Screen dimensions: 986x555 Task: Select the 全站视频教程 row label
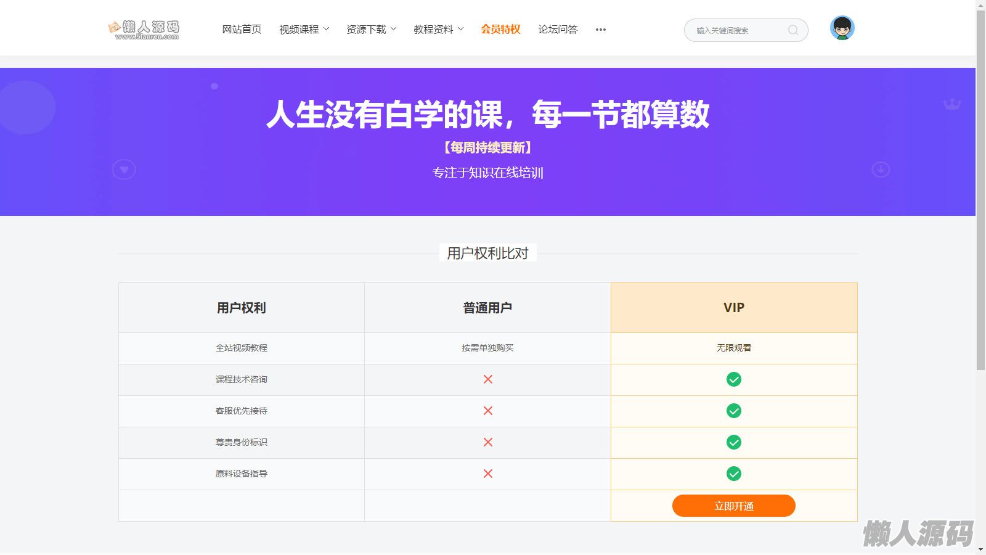[x=242, y=348]
